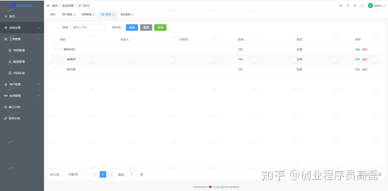The height and width of the screenshot is (191, 388).
Task: Click the green 新增 button
Action: tap(160, 27)
